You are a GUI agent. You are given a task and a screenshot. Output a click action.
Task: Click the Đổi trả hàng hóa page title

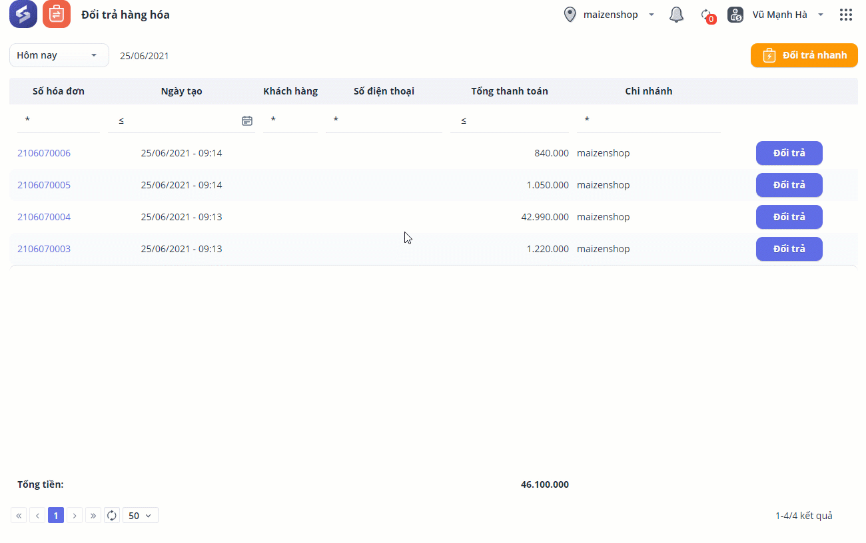click(125, 15)
